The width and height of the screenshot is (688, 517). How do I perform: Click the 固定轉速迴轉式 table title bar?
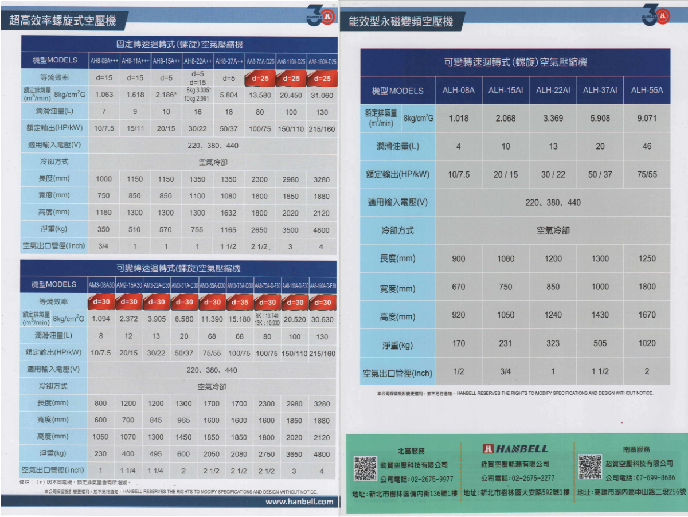coord(178,44)
